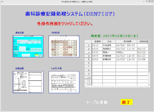Click the waiting list scrollbar down arrow
Viewport: 154px width, 112px height.
coord(149,84)
